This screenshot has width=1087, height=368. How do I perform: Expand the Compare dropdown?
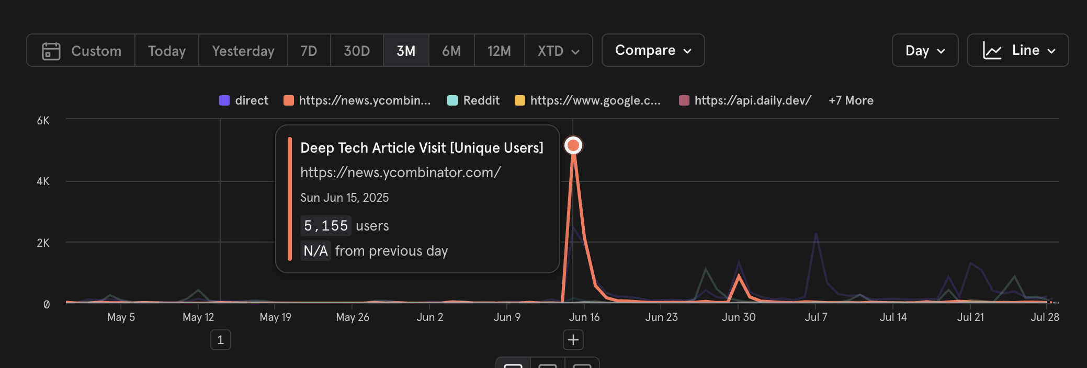click(653, 50)
